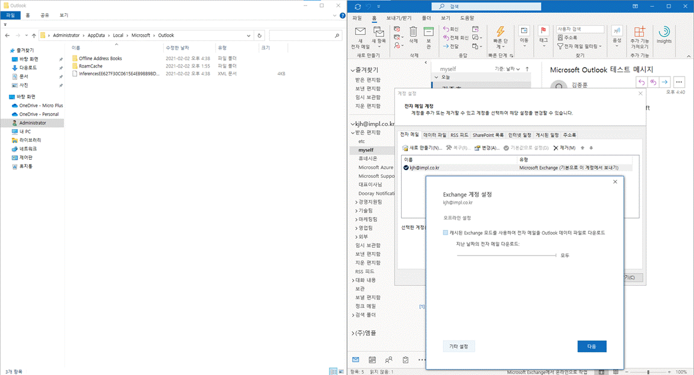Click the Ignore conversation icon in Delete group
Screen dimensions: 694x375
click(397, 29)
